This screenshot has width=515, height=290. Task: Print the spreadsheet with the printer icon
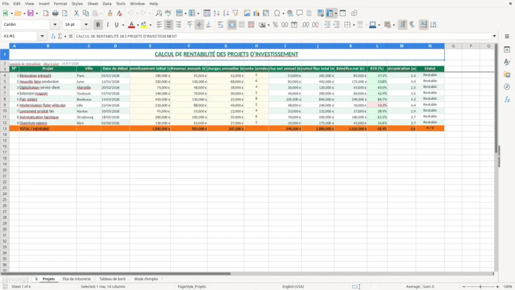click(55, 13)
